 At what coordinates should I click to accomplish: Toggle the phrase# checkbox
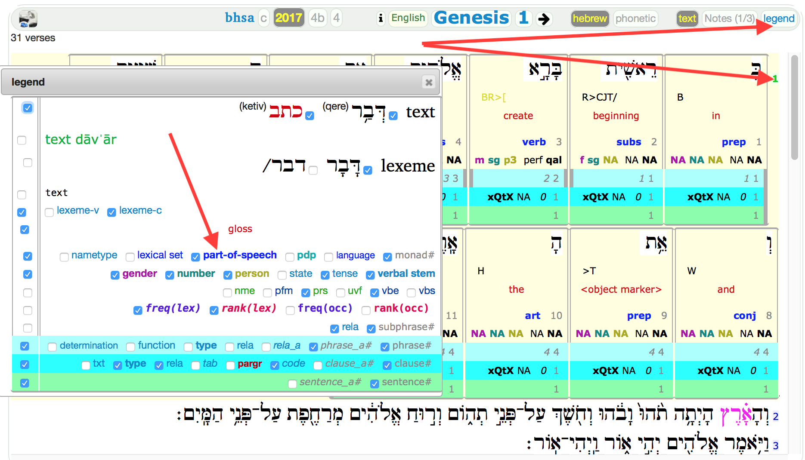(385, 347)
